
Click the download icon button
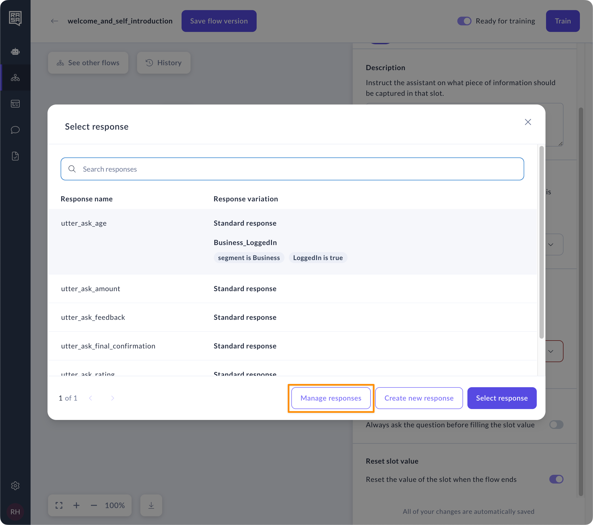[x=151, y=505]
